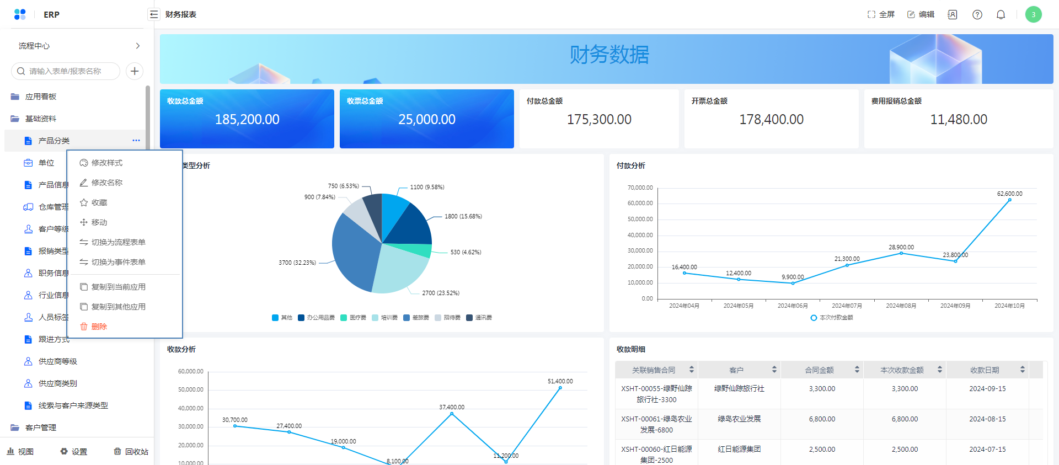Click the sidebar collapse menu icon

pyautogui.click(x=154, y=14)
